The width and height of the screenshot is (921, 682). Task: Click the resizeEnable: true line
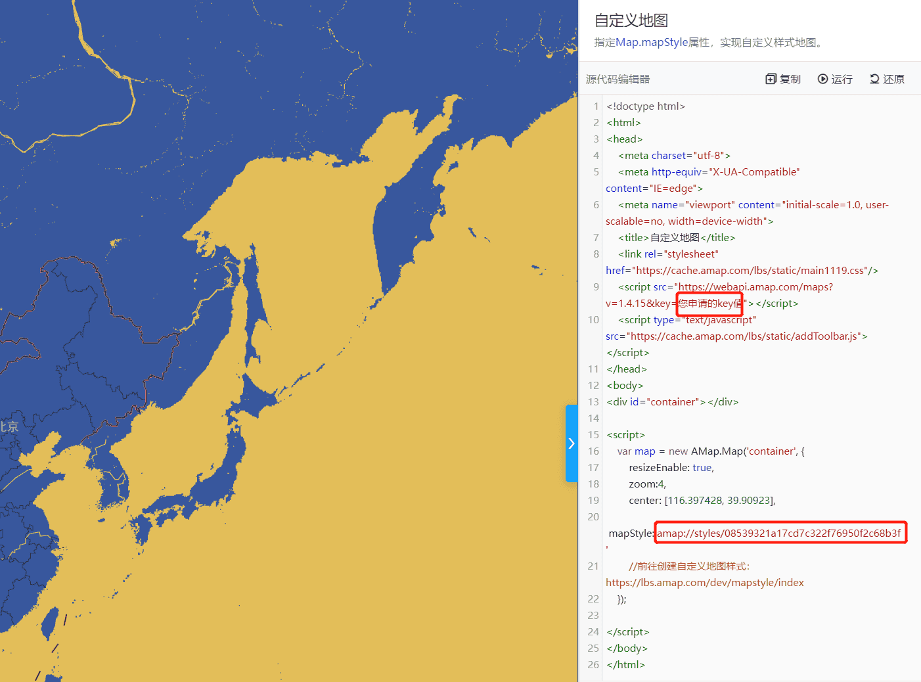[x=671, y=467]
